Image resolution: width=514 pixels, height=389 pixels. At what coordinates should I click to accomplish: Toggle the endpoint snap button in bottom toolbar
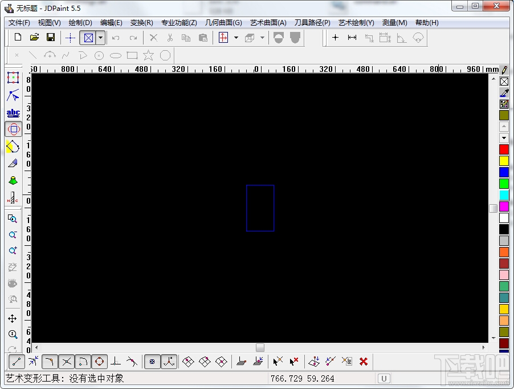(17, 362)
